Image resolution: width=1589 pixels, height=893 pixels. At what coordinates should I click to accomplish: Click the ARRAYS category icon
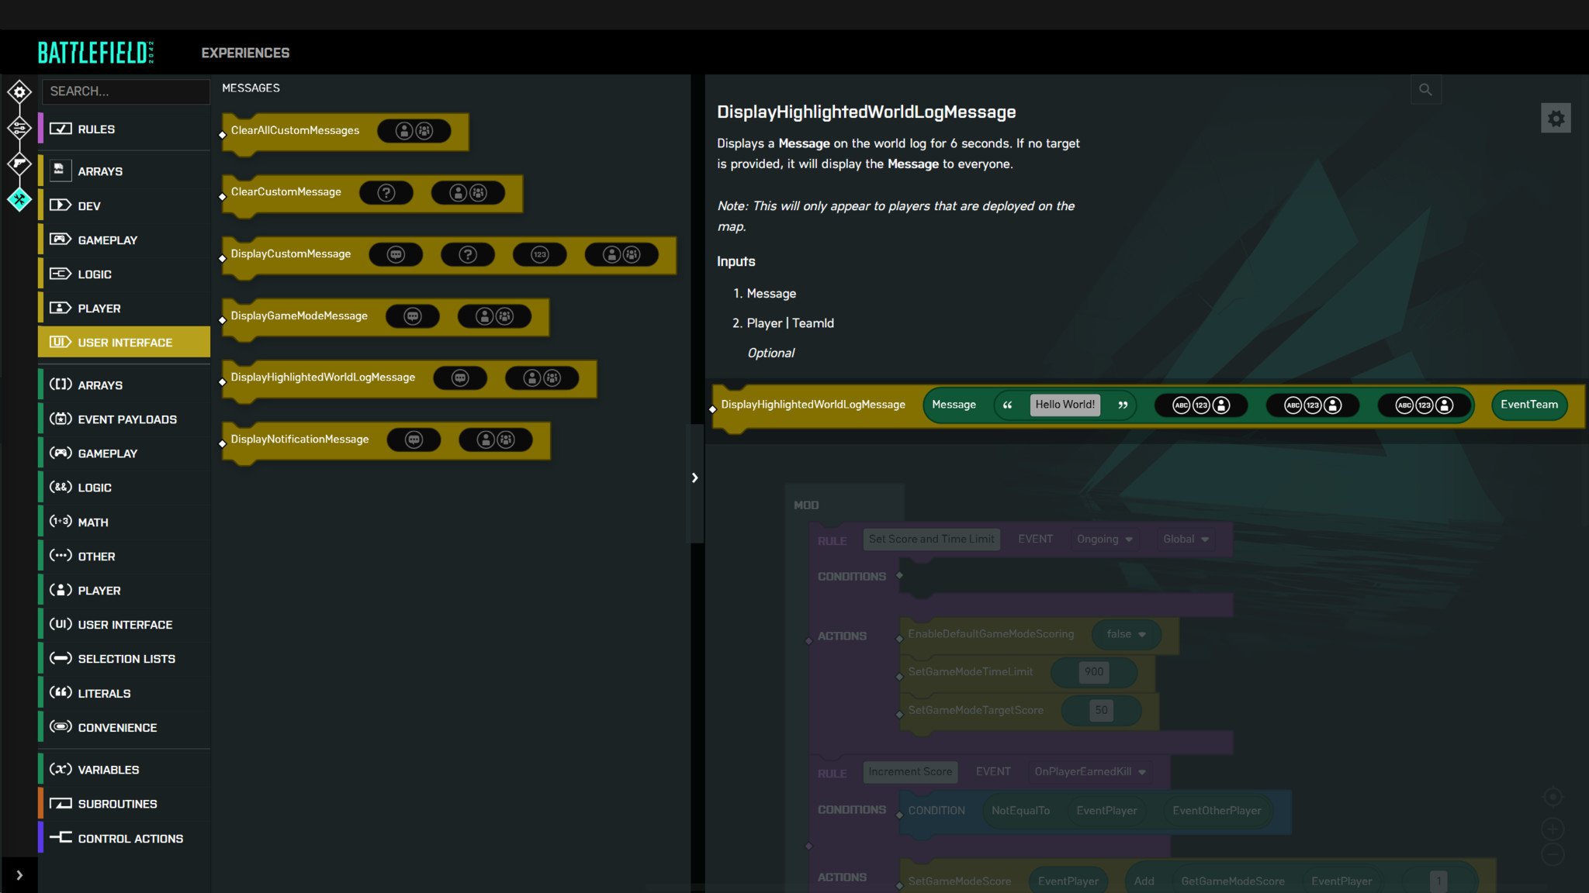pyautogui.click(x=60, y=170)
